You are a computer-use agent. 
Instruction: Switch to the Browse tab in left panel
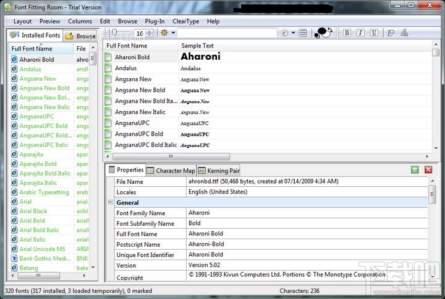pyautogui.click(x=80, y=36)
